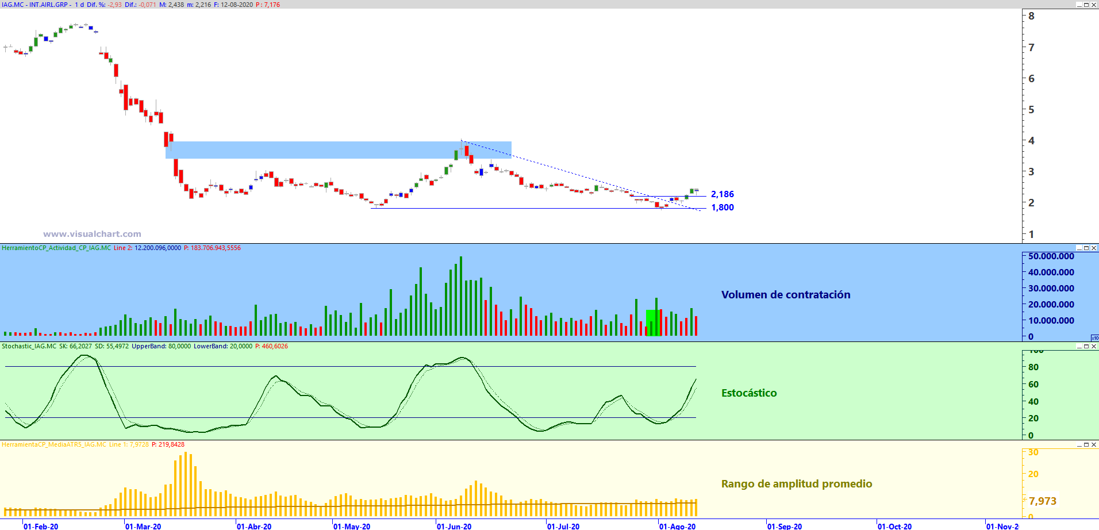Minimize the IAG.MC price chart pane
The height and width of the screenshot is (530, 1099).
coord(1079,5)
